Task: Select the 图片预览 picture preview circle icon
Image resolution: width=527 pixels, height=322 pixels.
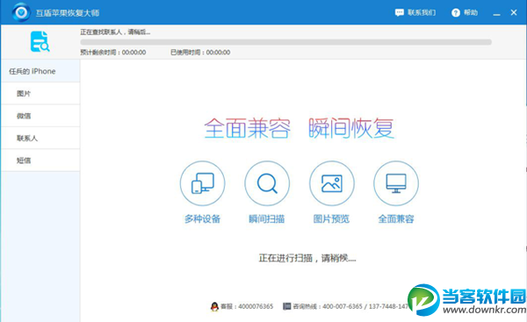Action: (332, 183)
